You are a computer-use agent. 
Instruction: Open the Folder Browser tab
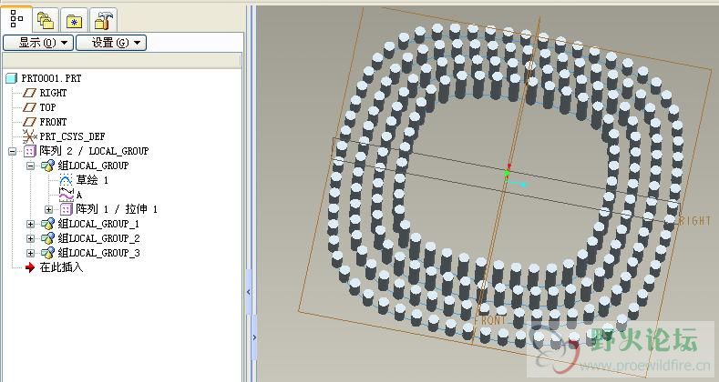click(46, 21)
